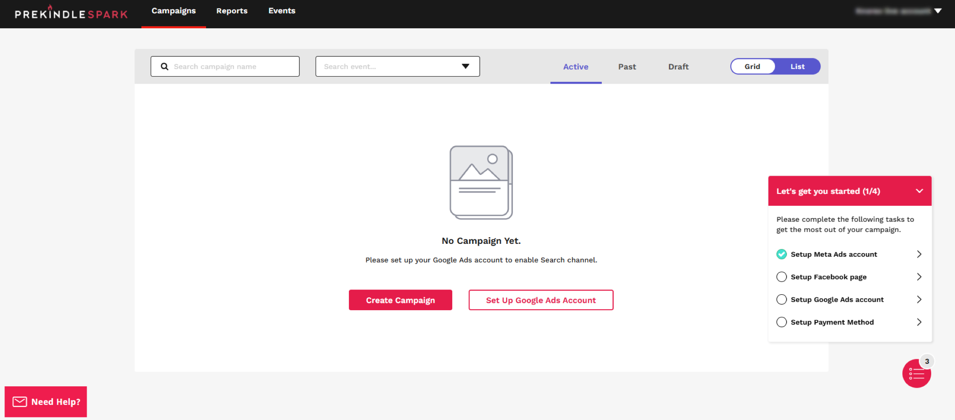Switch to the Past campaigns tab
This screenshot has width=955, height=420.
click(x=626, y=67)
